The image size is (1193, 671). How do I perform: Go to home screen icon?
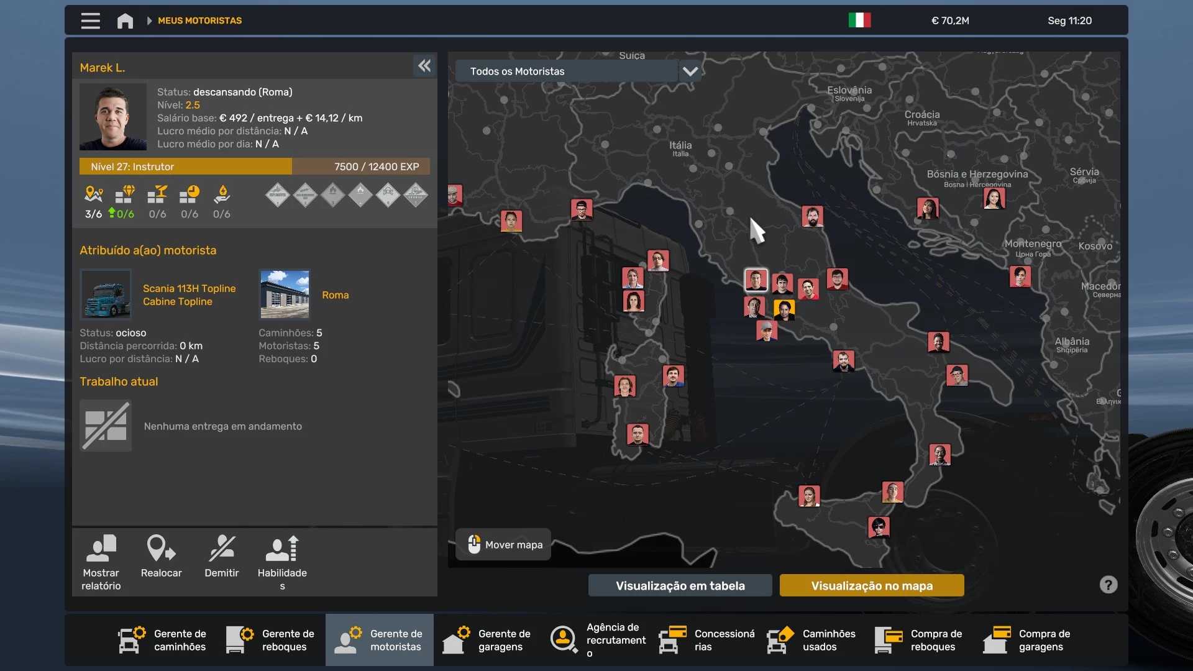pyautogui.click(x=125, y=21)
